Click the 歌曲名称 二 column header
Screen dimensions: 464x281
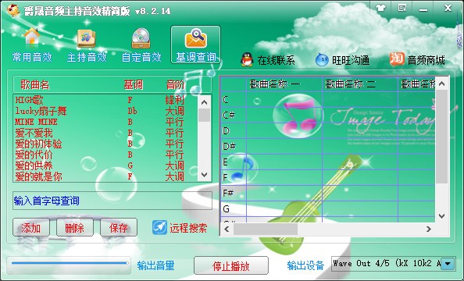click(360, 84)
